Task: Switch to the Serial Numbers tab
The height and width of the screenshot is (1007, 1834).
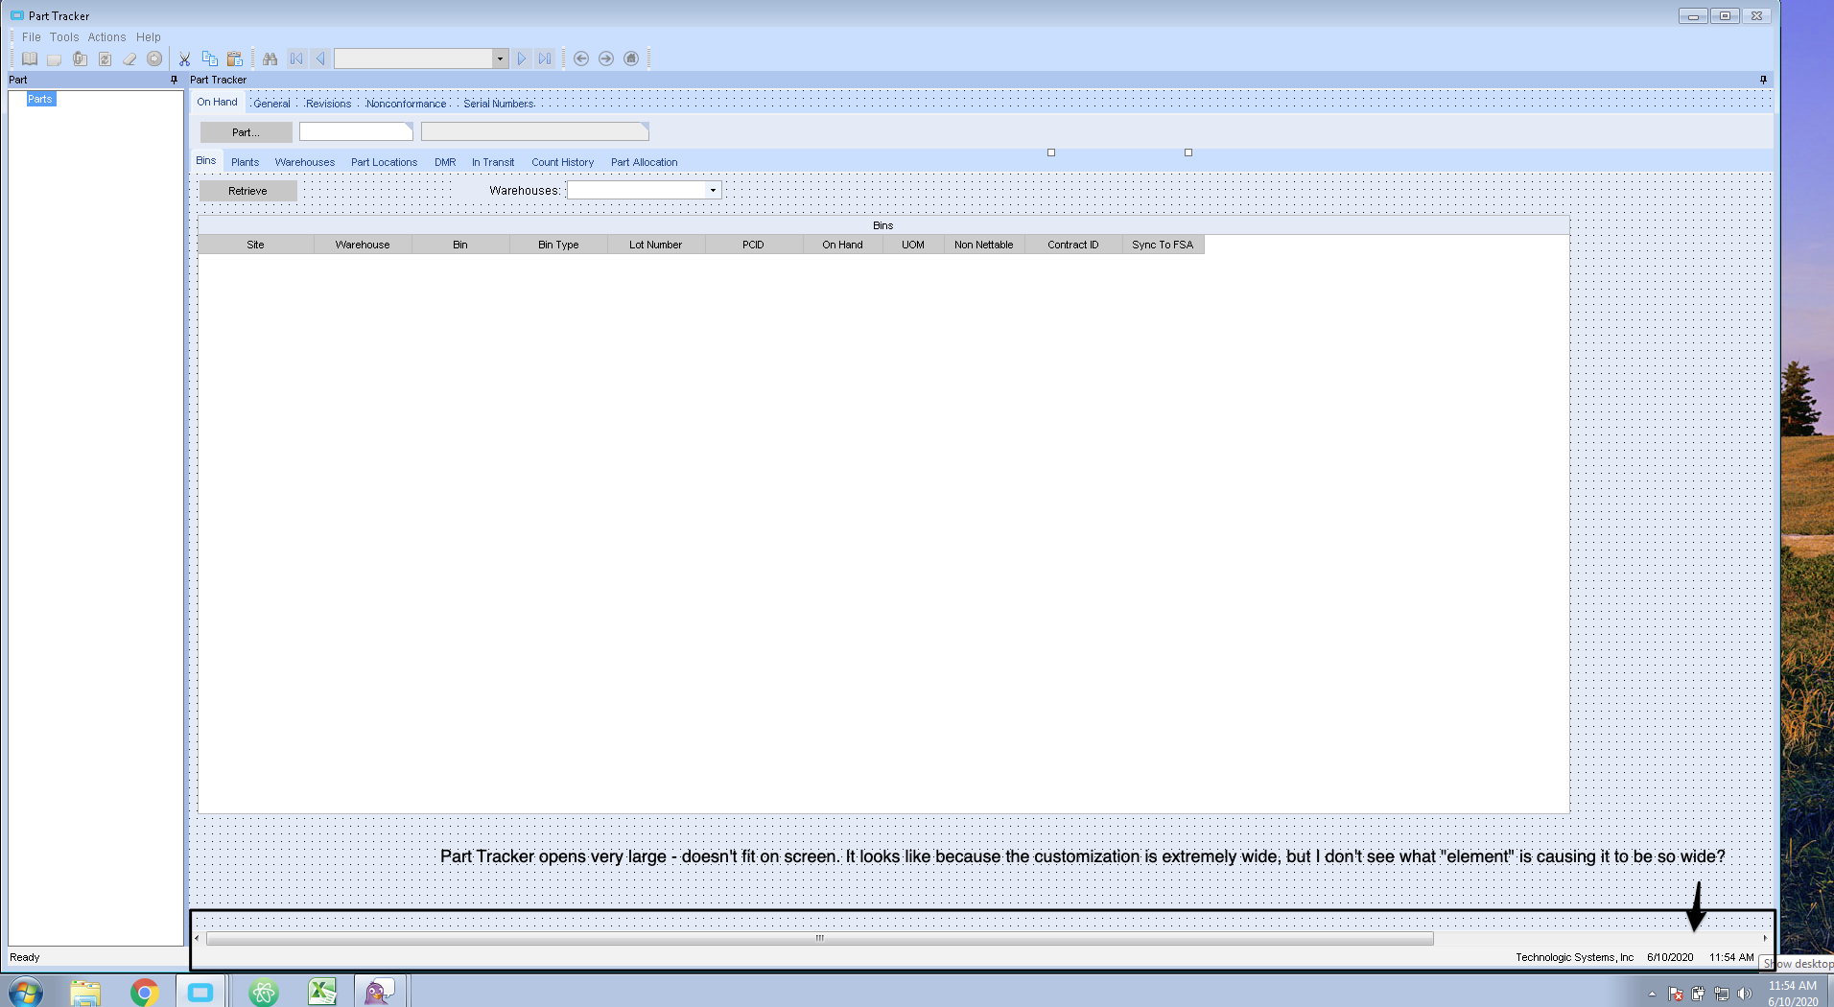Action: pos(499,104)
